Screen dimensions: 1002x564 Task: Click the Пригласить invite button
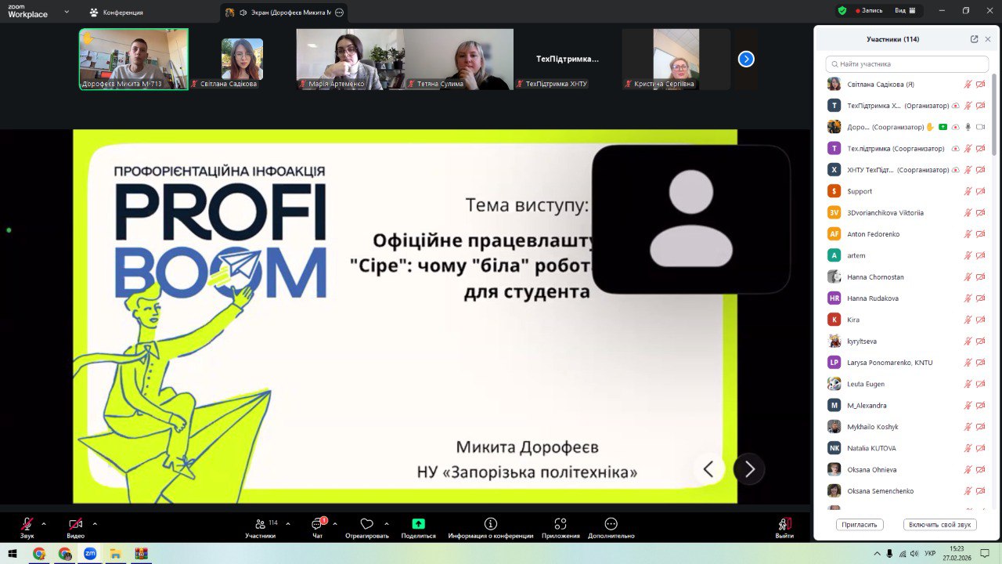(x=860, y=525)
